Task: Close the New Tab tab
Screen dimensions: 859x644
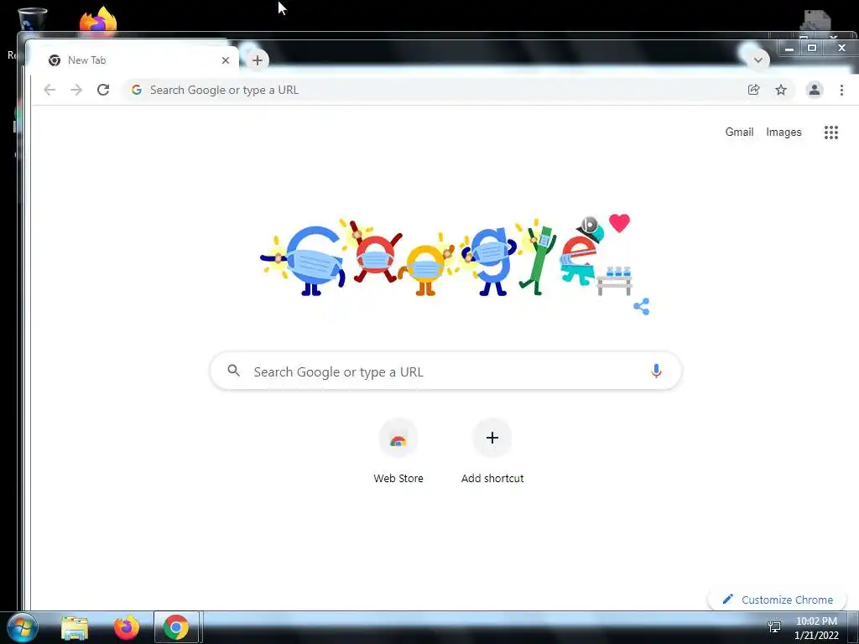Action: point(225,60)
